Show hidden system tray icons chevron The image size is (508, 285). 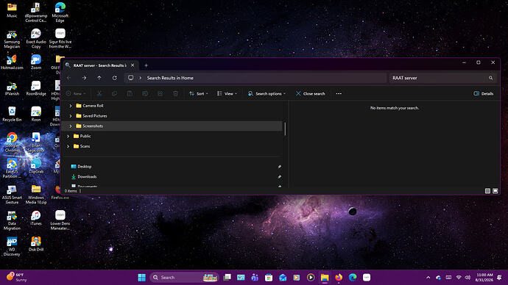tap(428, 277)
